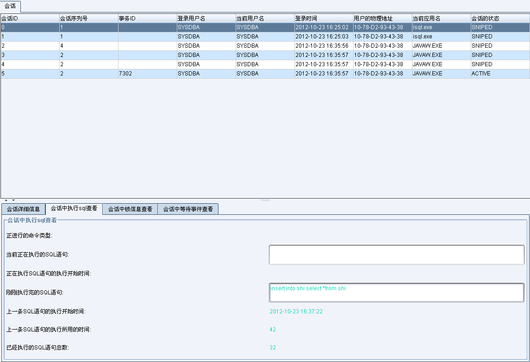Select the 会话中执行sql查看 tab

tap(74, 209)
